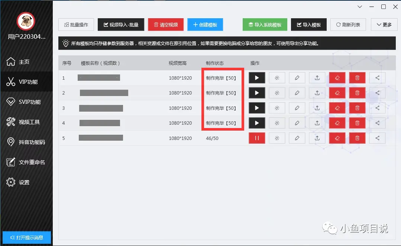401x246 pixels.
Task: Click the 序号 column header
Action: 67,63
